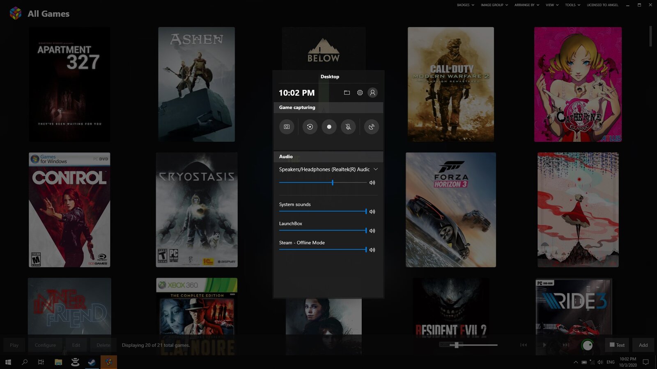Select the Inner Friend cover
The width and height of the screenshot is (657, 369).
(x=69, y=306)
